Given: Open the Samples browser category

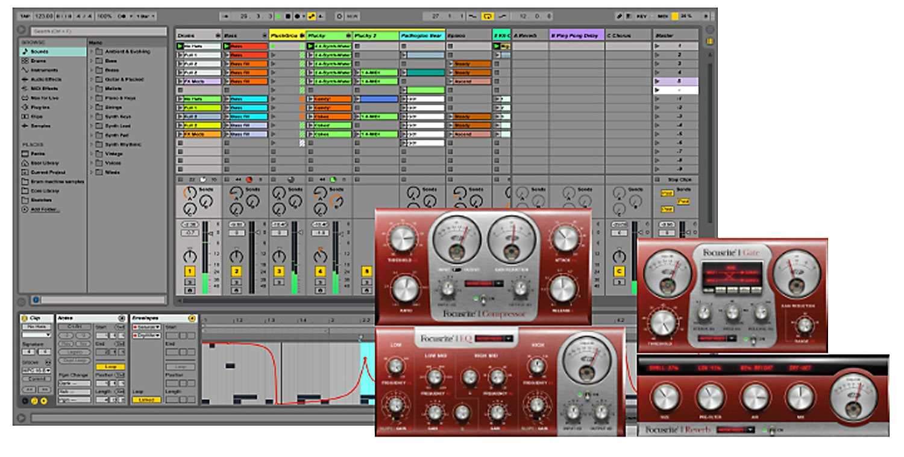Looking at the screenshot, I should (x=40, y=125).
